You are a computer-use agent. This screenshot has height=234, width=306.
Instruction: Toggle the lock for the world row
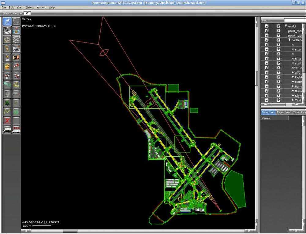pyautogui.click(x=267, y=26)
